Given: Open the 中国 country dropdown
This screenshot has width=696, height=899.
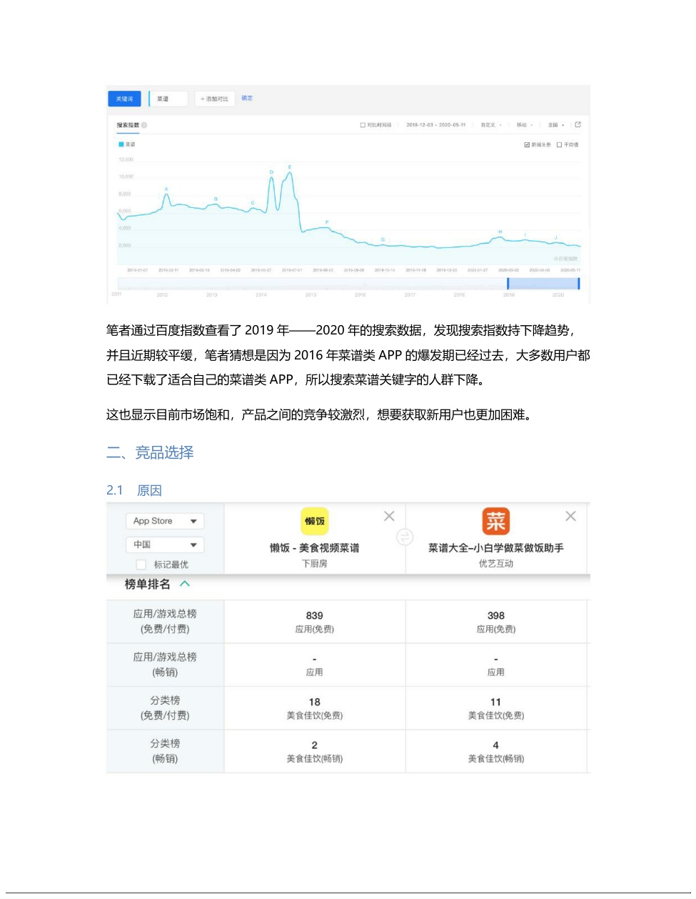Looking at the screenshot, I should click(165, 545).
